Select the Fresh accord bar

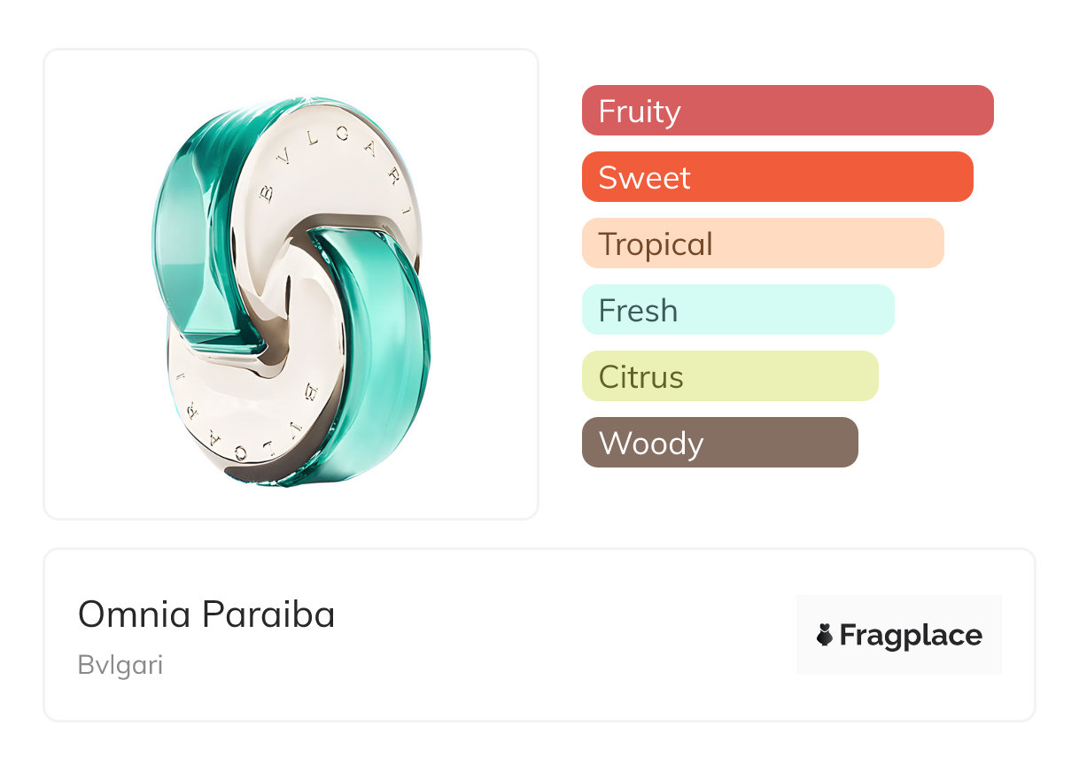[738, 309]
